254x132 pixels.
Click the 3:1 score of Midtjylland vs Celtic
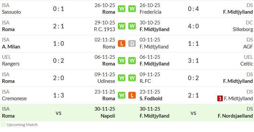[x=193, y=61]
